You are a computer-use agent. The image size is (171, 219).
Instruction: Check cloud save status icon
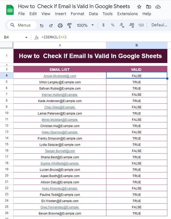pyautogui.click(x=158, y=7)
